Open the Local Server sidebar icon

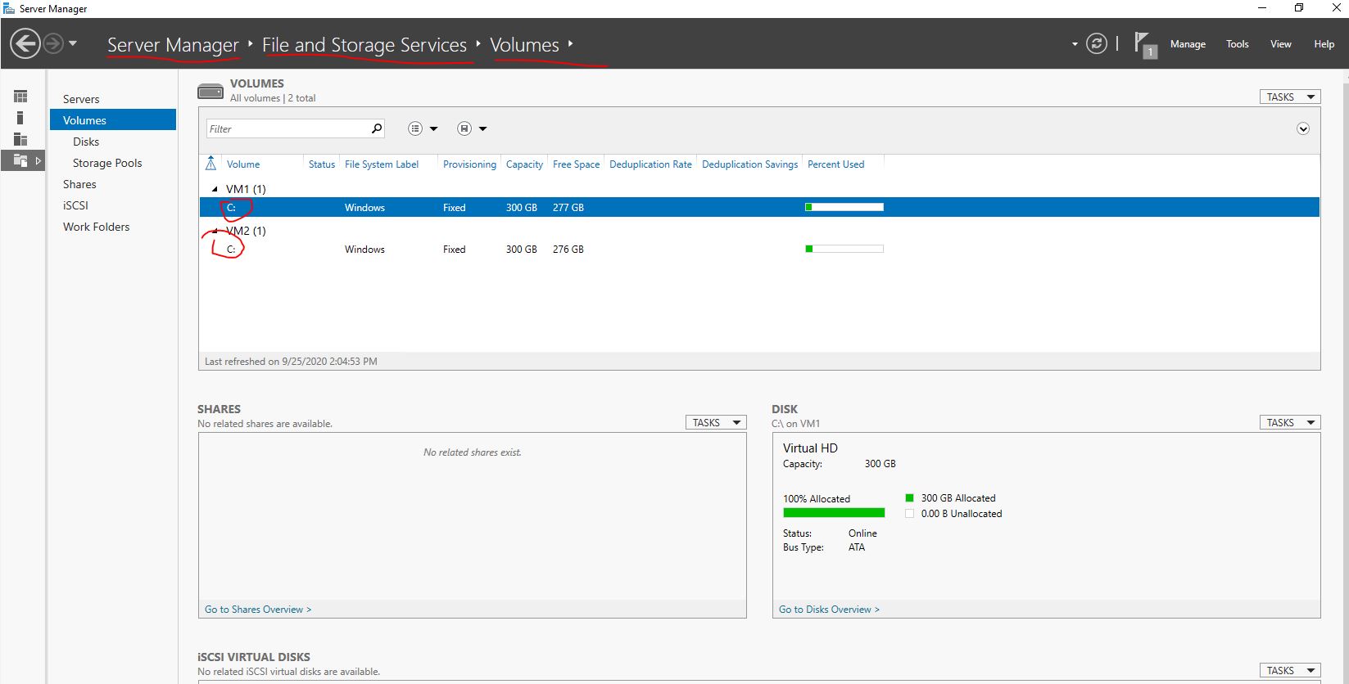click(20, 118)
